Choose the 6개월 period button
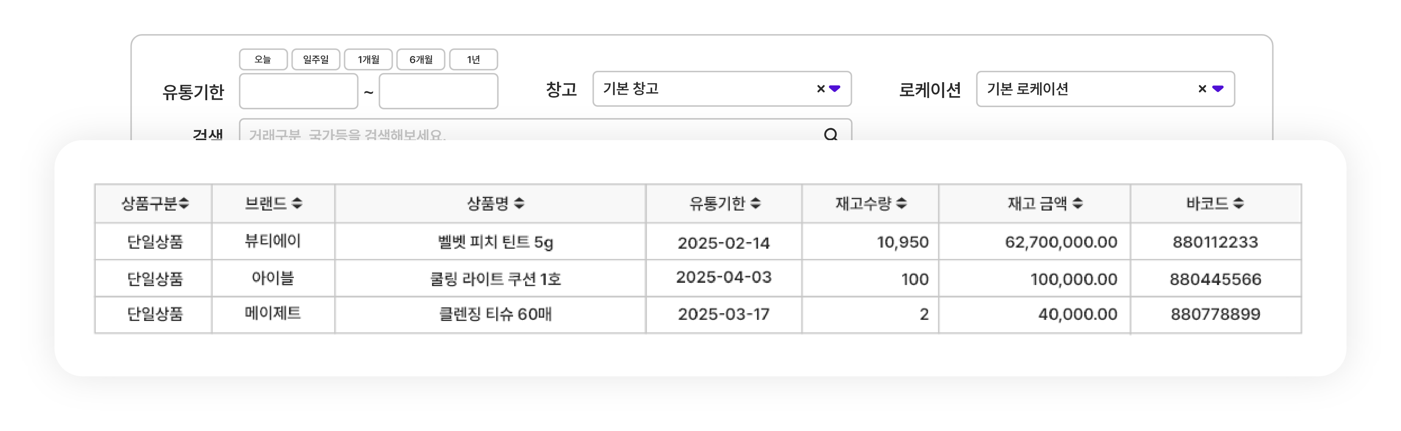The image size is (1401, 431). pyautogui.click(x=420, y=59)
